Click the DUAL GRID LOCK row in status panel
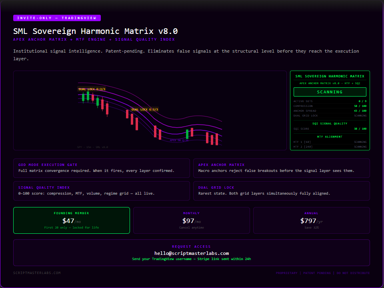 pos(330,116)
